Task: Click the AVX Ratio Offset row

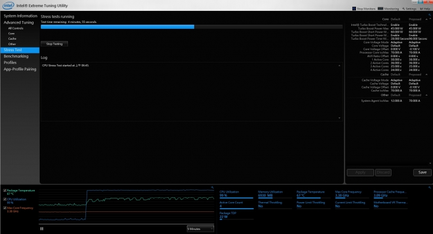Action: [393, 56]
